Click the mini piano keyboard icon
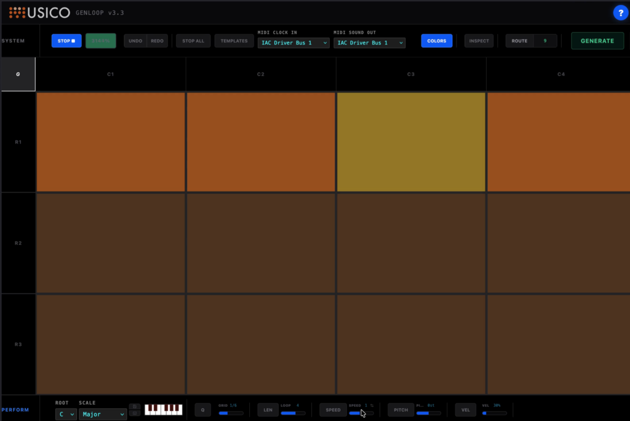 163,409
